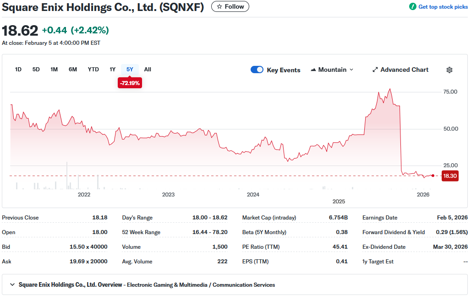Select the 1D time range
This screenshot has height=300, width=471.
coord(18,70)
